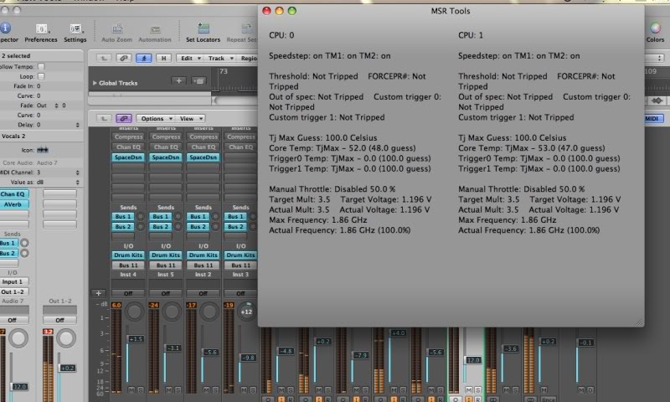The height and width of the screenshot is (402, 670).
Task: Click the Settings toolbar icon
Action: [x=75, y=29]
